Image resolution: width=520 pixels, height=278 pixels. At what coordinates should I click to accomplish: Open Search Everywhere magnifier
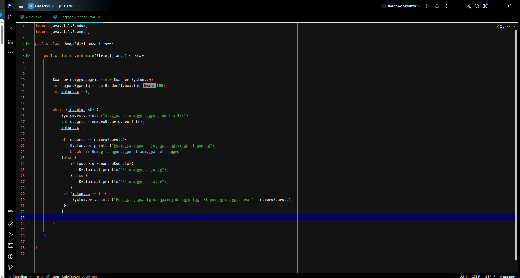click(477, 6)
